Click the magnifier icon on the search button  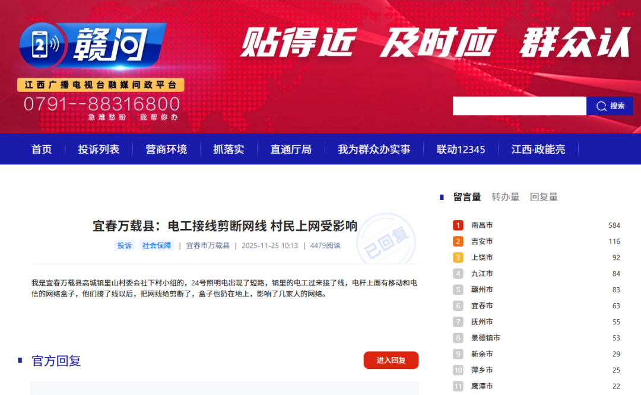point(601,106)
